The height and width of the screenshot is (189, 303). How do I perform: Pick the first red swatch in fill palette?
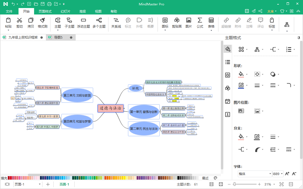9,178
